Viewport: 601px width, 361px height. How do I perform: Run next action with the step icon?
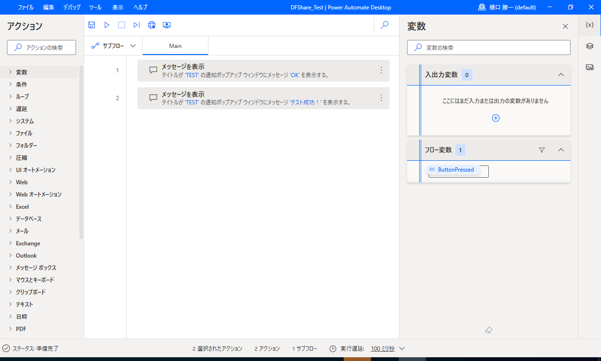click(137, 25)
